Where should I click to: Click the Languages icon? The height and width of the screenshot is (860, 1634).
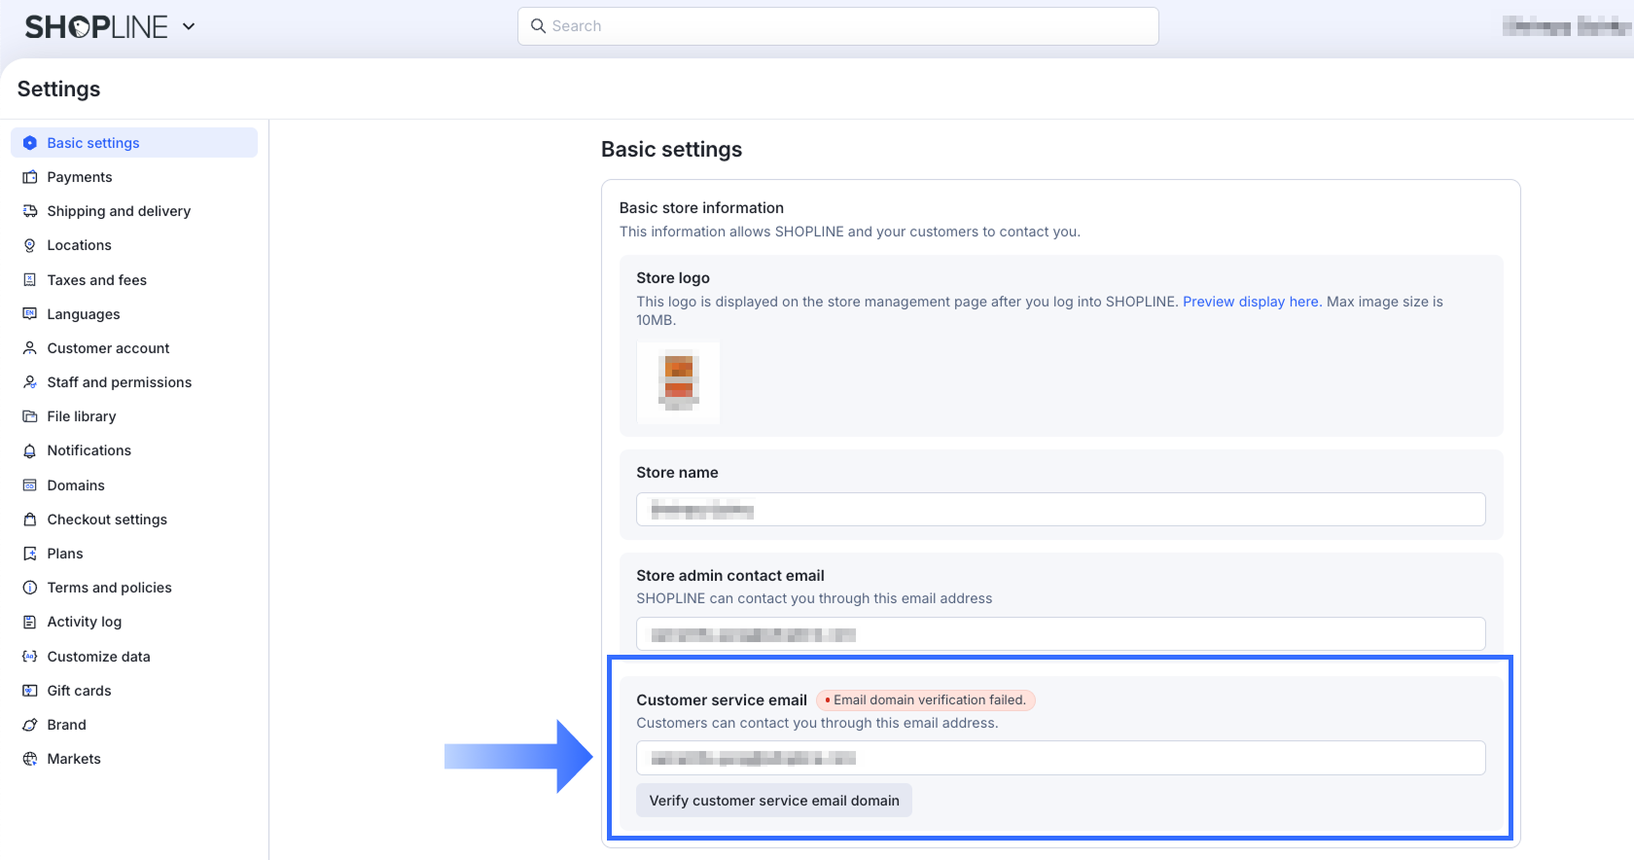tap(30, 314)
